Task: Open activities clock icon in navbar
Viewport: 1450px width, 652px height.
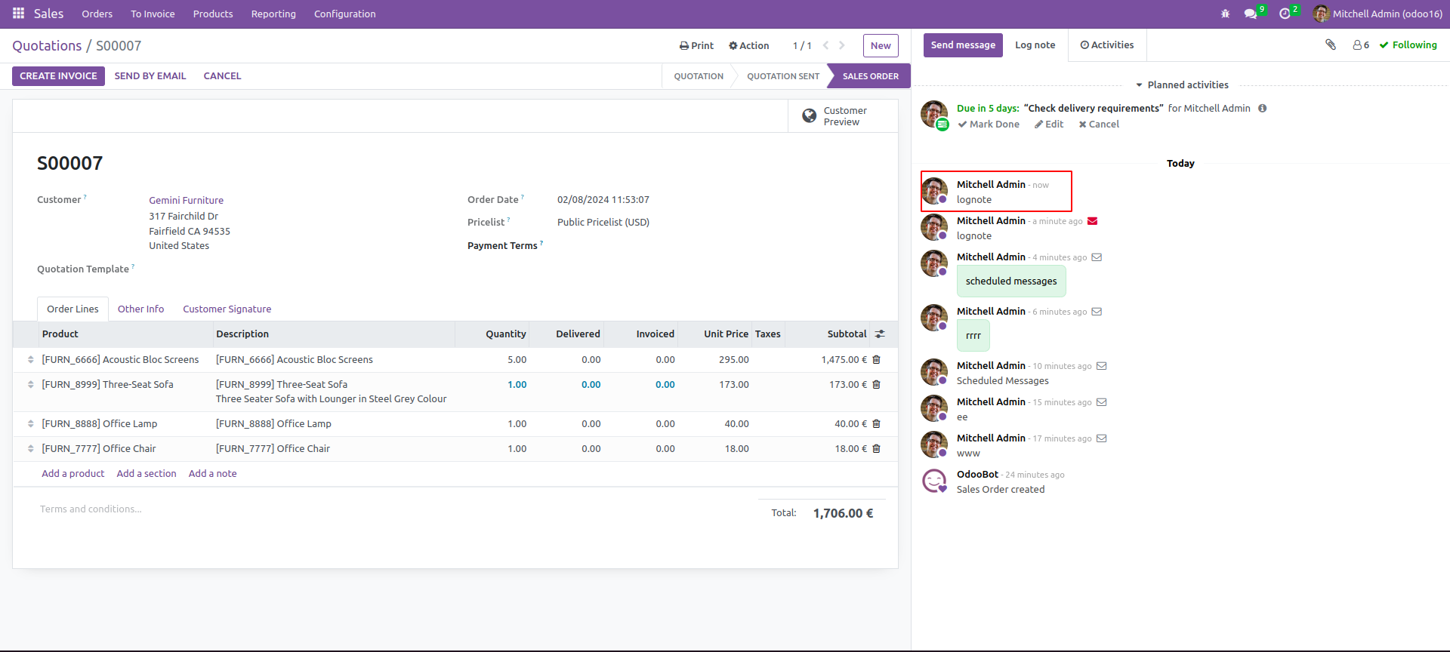Action: 1285,14
